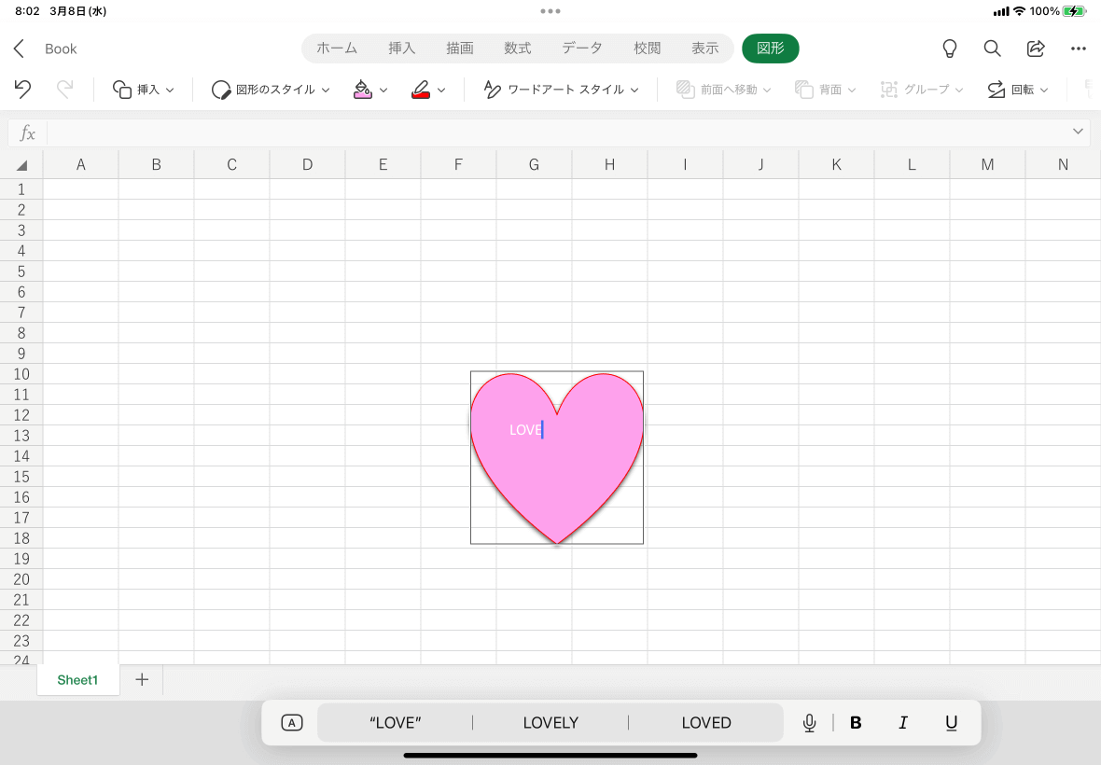Viewport: 1101px width, 765px height.
Task: Open WordArt Styles (ワードアート スタイル) menu
Action: [x=561, y=90]
